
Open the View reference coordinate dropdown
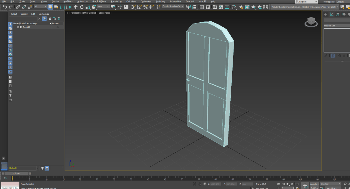click(103, 7)
